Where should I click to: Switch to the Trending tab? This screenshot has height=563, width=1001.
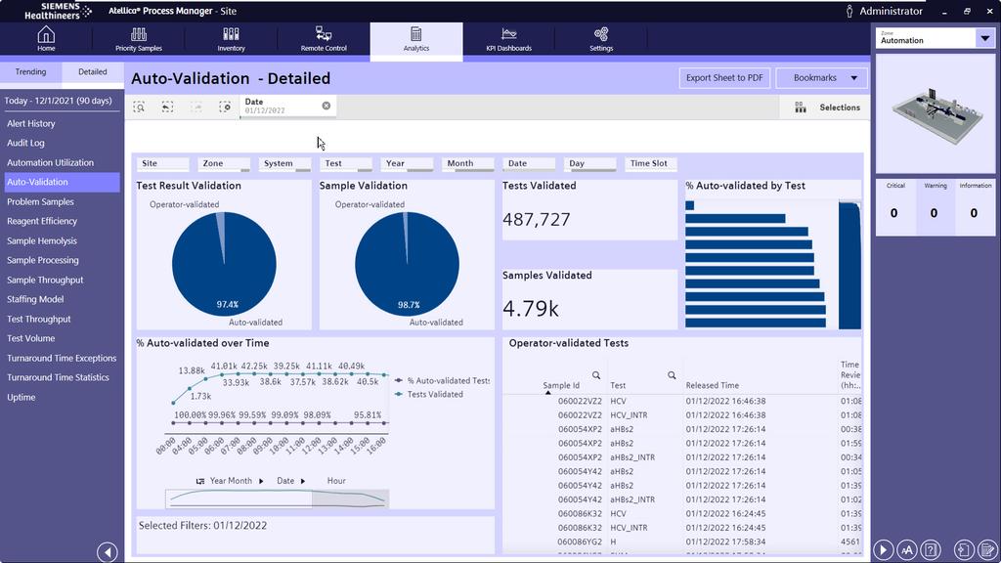(x=30, y=72)
